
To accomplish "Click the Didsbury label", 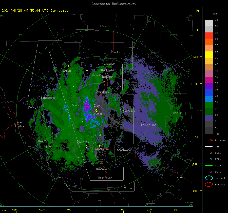I will [96, 113].
